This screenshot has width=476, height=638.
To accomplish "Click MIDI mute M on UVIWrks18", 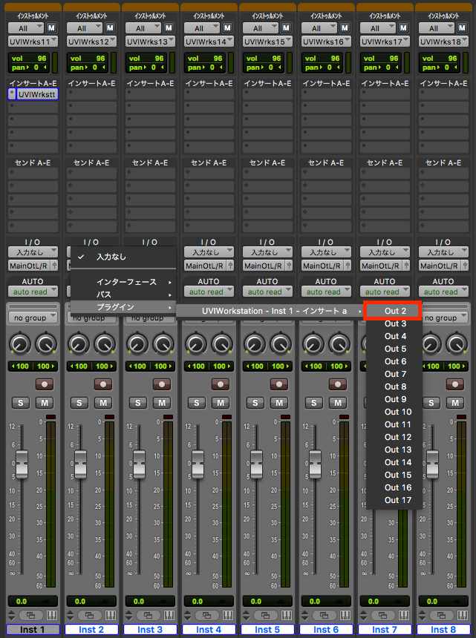I will [462, 28].
